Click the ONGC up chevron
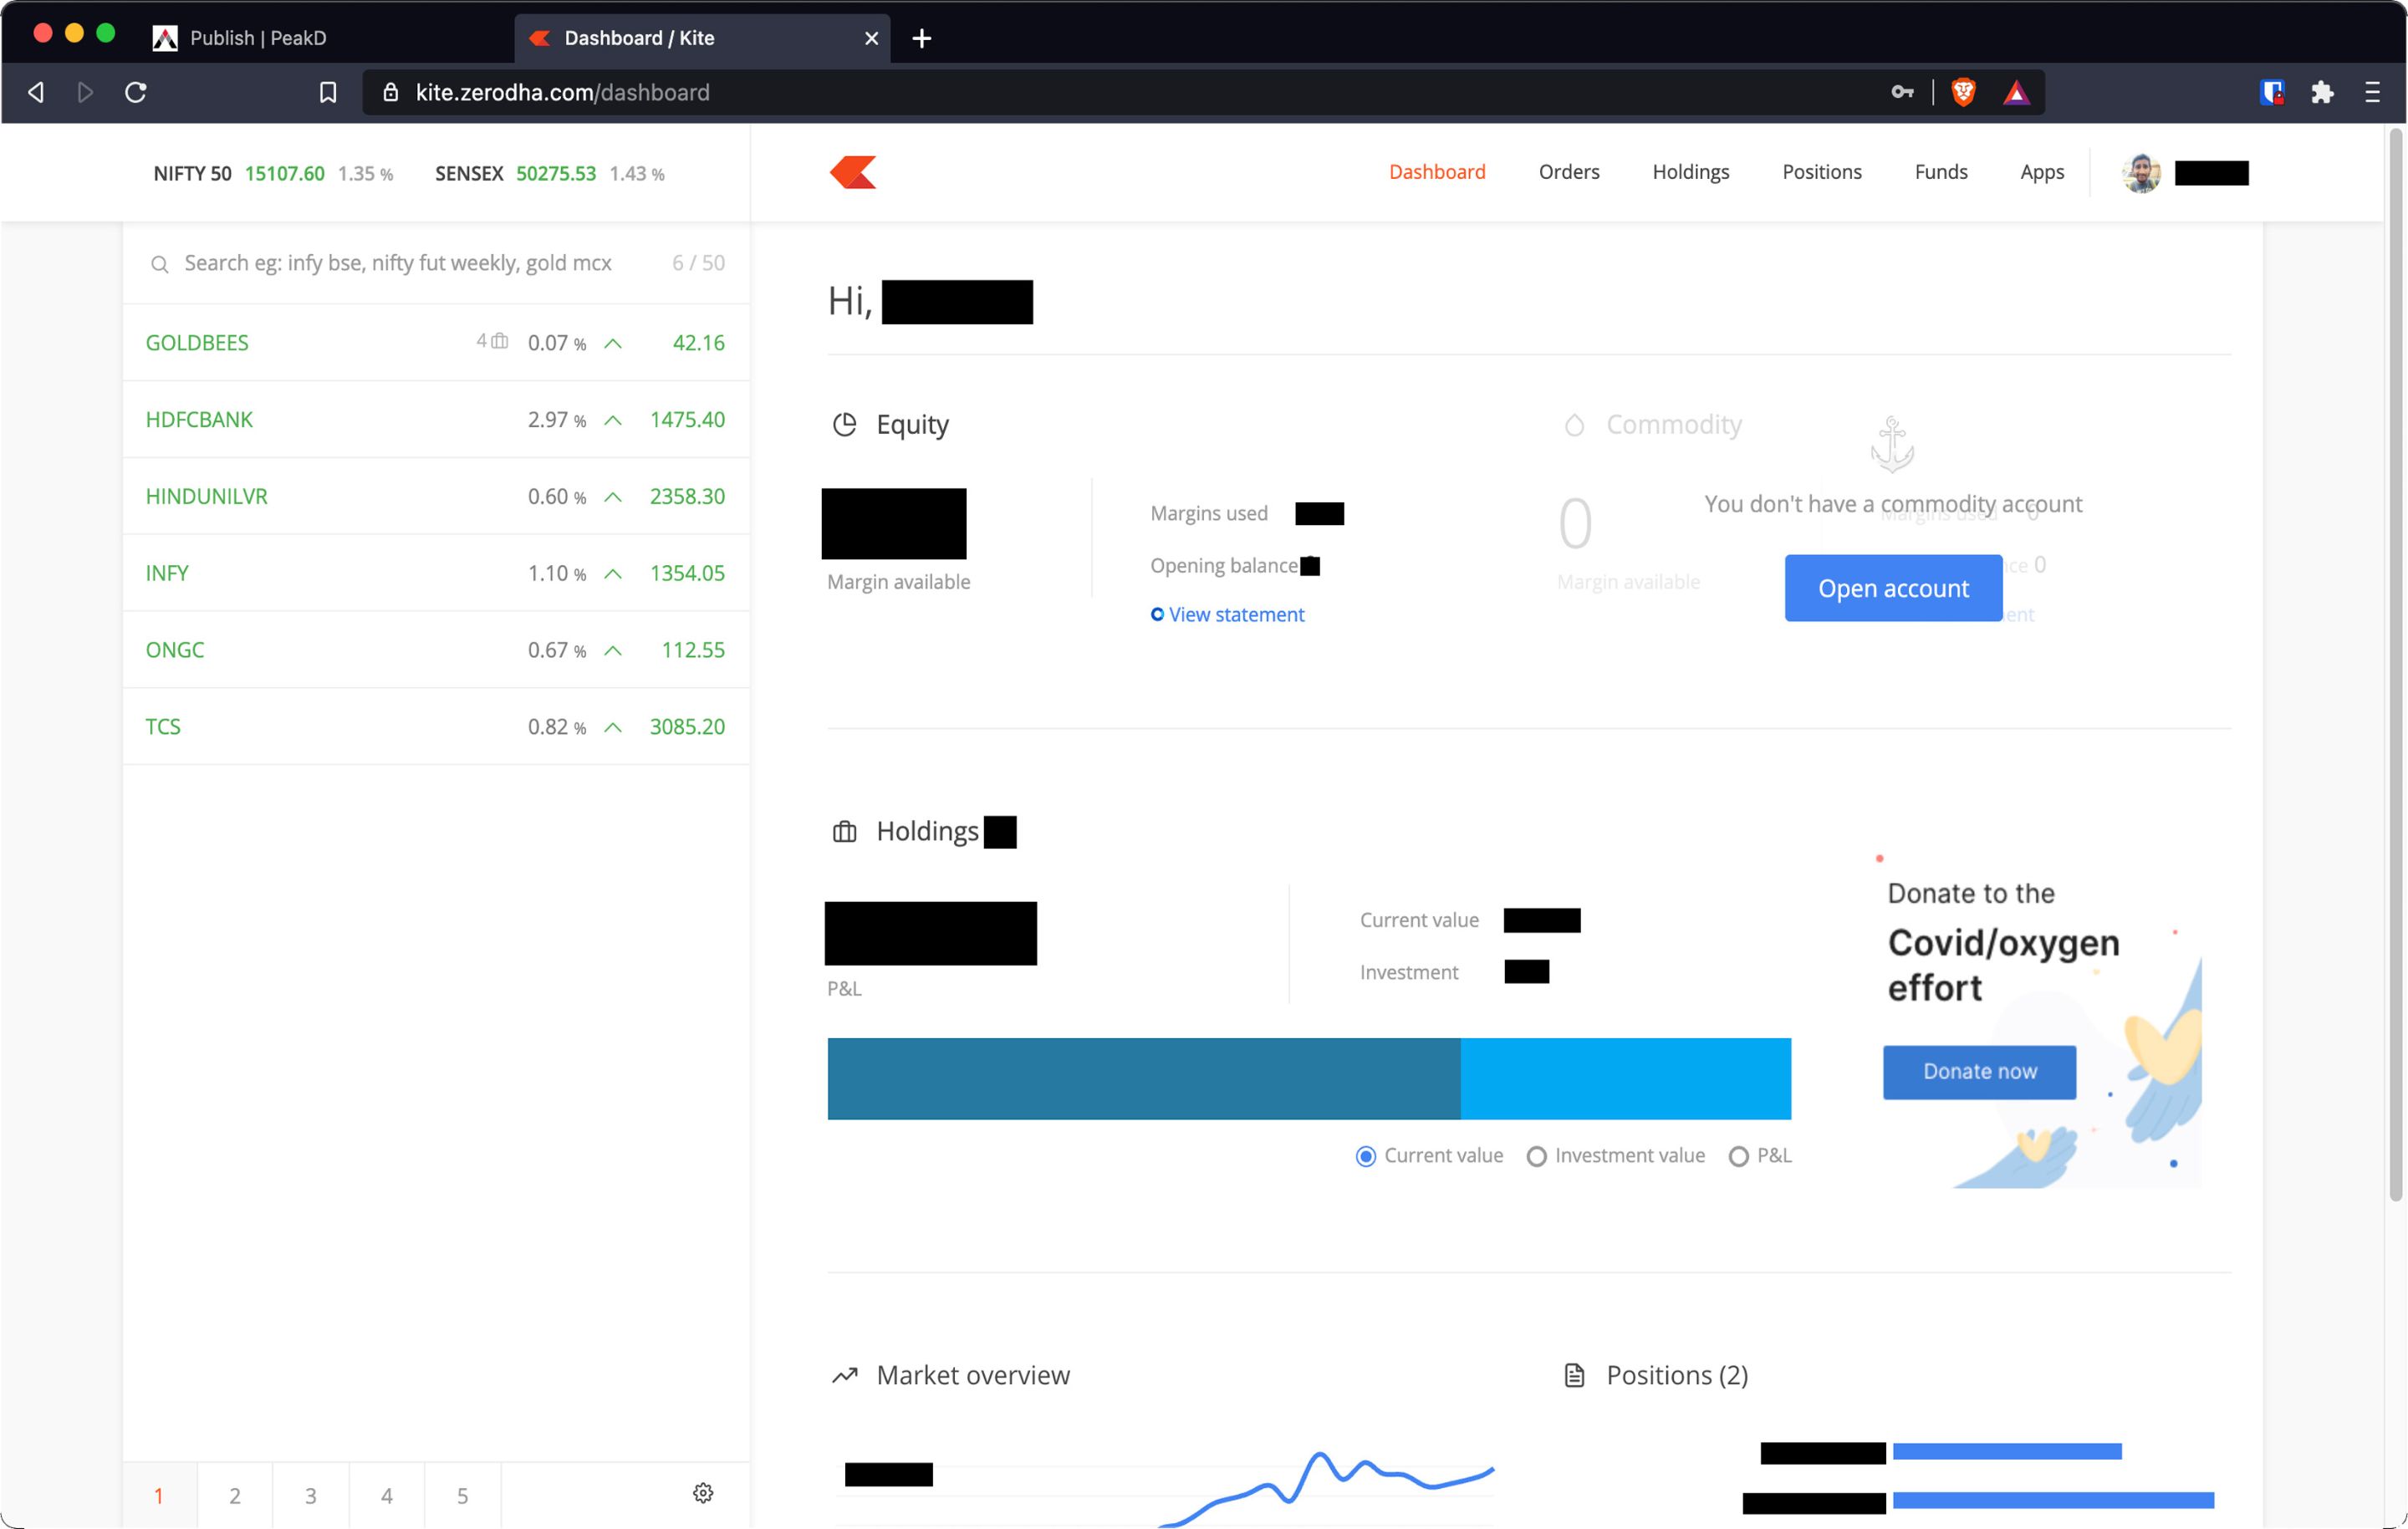The image size is (2408, 1529). 613,651
